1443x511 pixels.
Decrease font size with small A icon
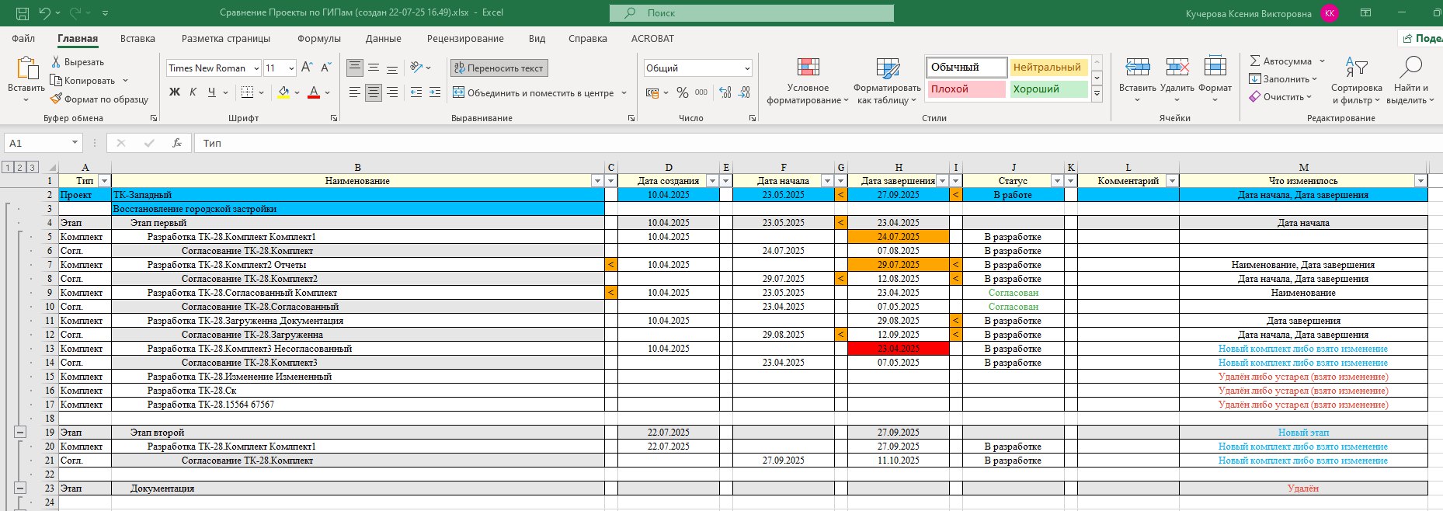click(325, 68)
